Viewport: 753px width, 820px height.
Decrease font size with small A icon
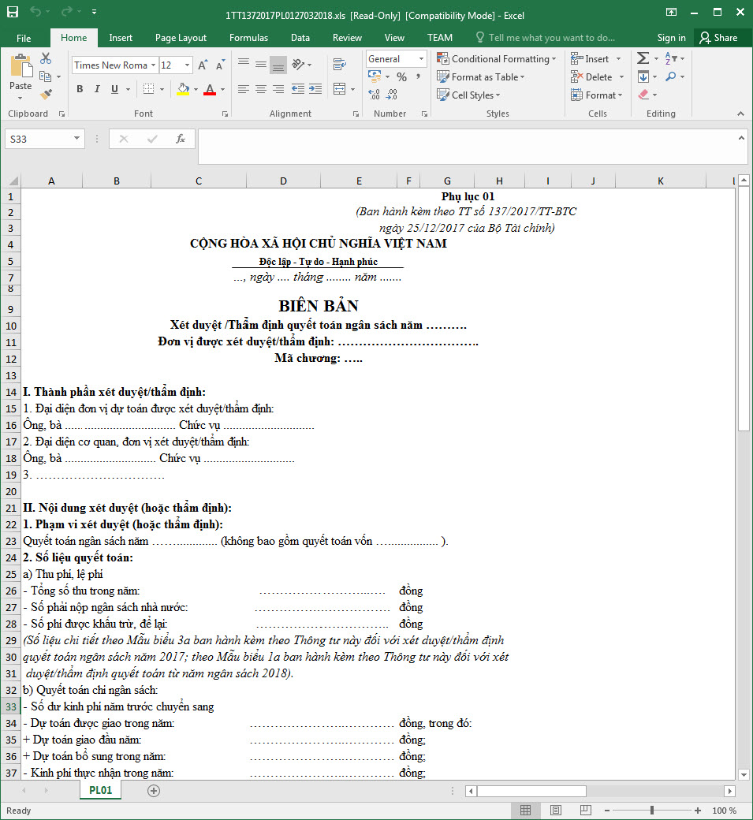point(221,65)
